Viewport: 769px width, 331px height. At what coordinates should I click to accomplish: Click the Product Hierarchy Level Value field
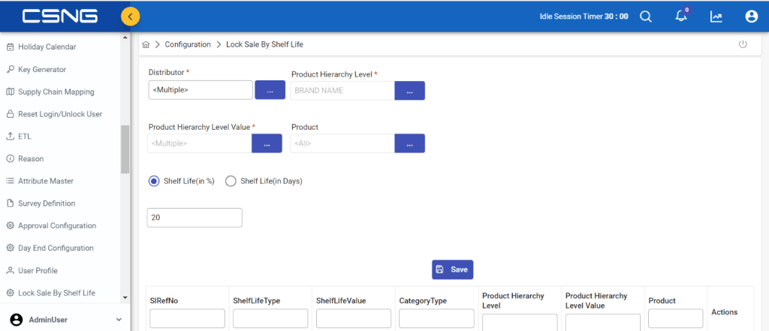[199, 143]
